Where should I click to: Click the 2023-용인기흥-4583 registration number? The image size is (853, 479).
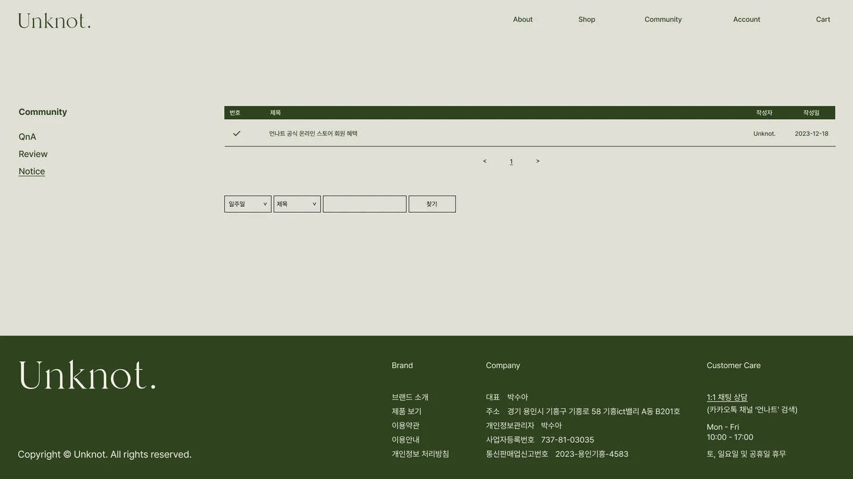click(592, 454)
